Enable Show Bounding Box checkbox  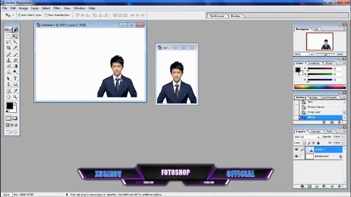[x=46, y=15]
